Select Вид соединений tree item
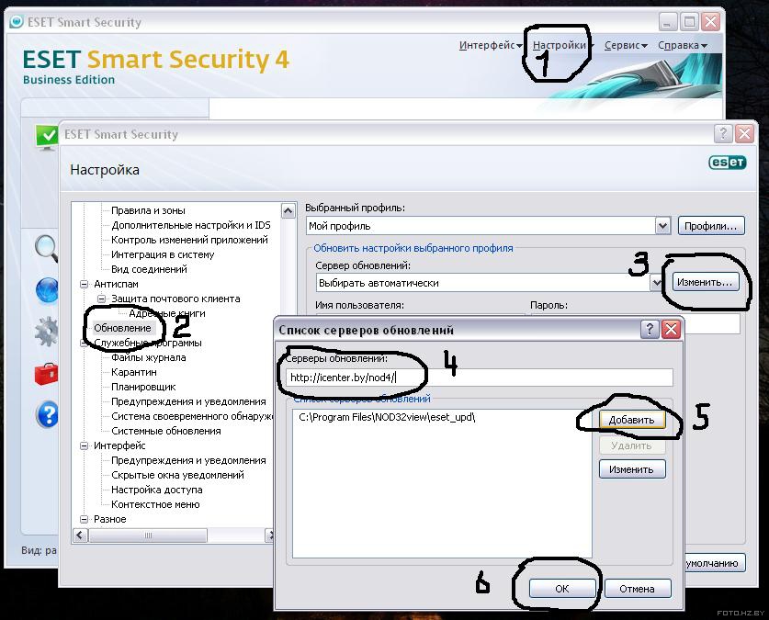This screenshot has width=769, height=620. pos(149,269)
